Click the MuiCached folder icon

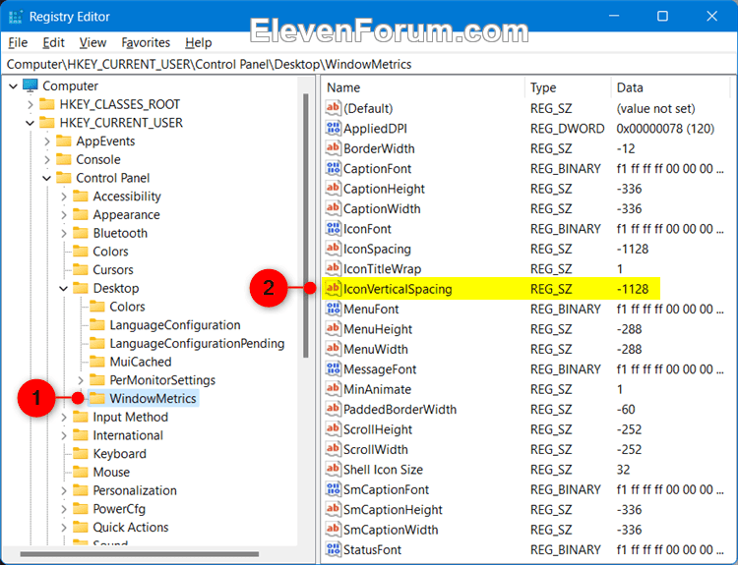click(97, 362)
